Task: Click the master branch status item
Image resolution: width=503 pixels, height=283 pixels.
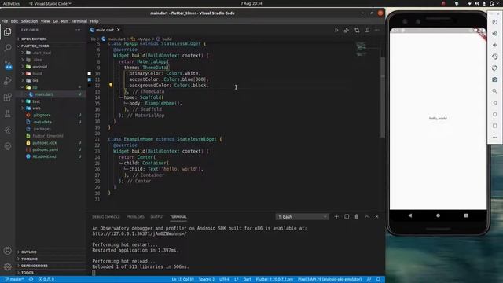Action: (x=14, y=280)
